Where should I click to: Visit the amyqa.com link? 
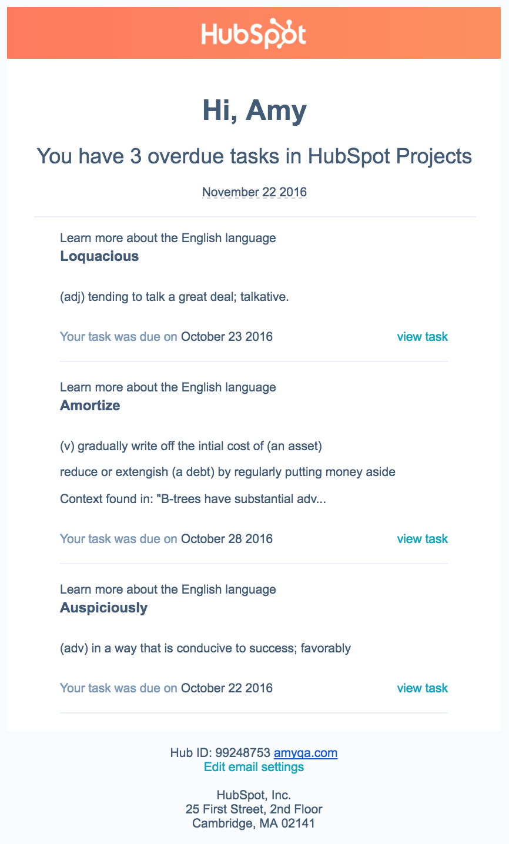coord(306,753)
